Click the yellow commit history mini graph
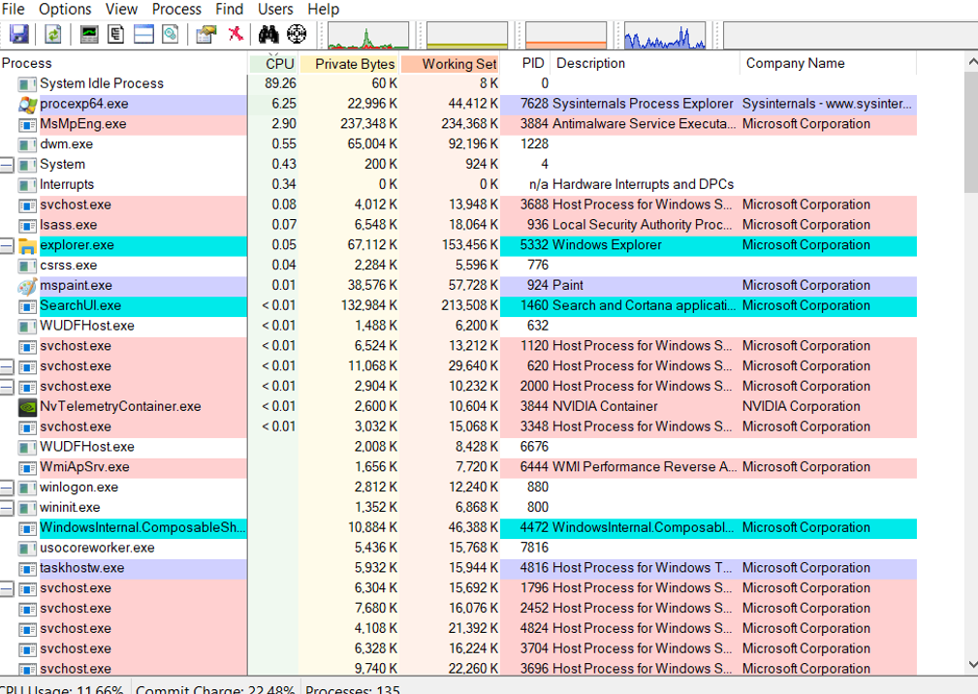The height and width of the screenshot is (694, 978). pos(466,36)
